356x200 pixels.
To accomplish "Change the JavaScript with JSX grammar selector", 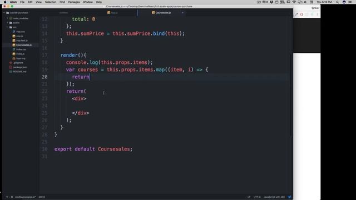I will (274, 197).
